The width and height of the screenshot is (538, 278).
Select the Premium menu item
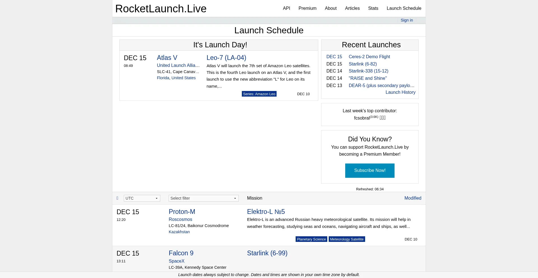pyautogui.click(x=307, y=8)
